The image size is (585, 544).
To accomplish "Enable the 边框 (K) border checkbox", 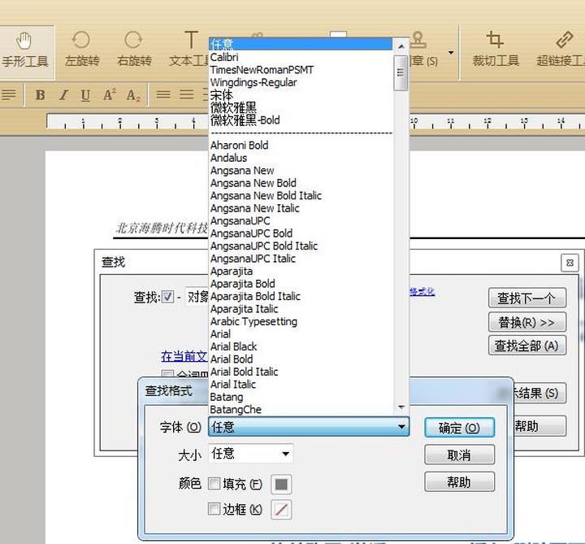I will [x=214, y=508].
